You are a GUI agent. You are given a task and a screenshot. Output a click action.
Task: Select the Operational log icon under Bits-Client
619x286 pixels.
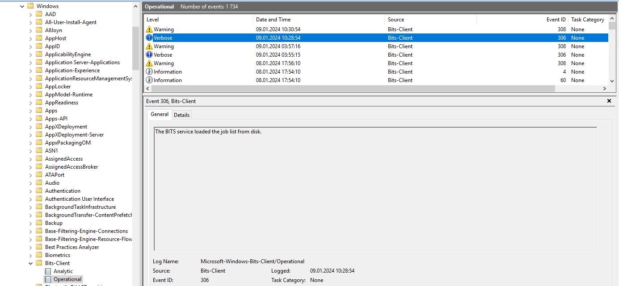[48, 279]
